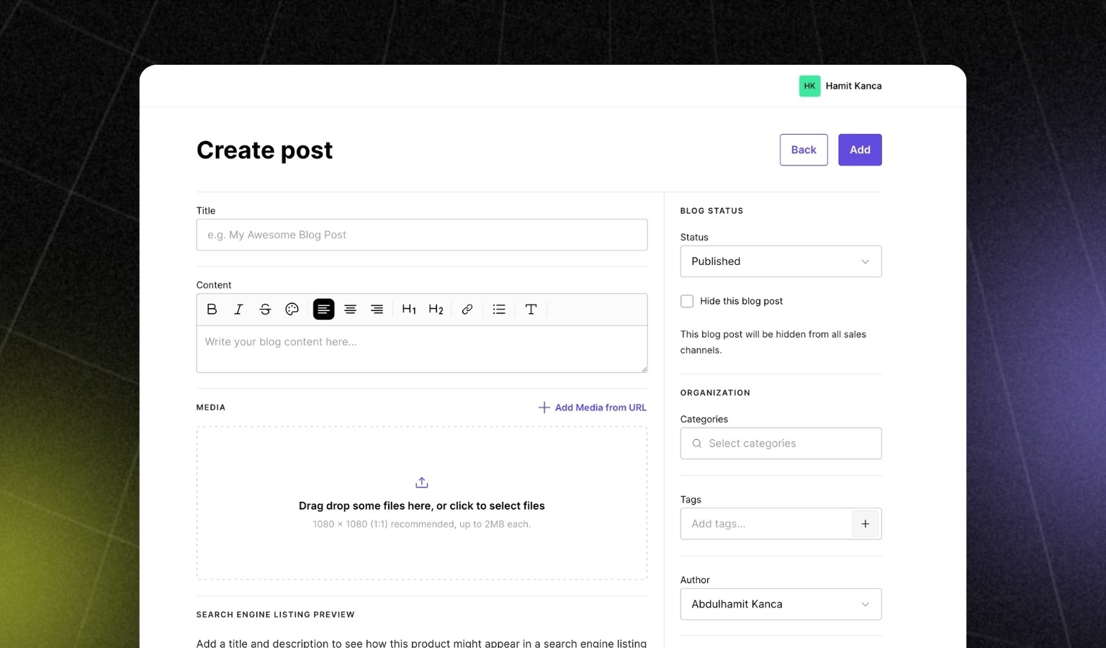Click the plus button beside Add tags
Screen dimensions: 1106x648
click(866, 524)
